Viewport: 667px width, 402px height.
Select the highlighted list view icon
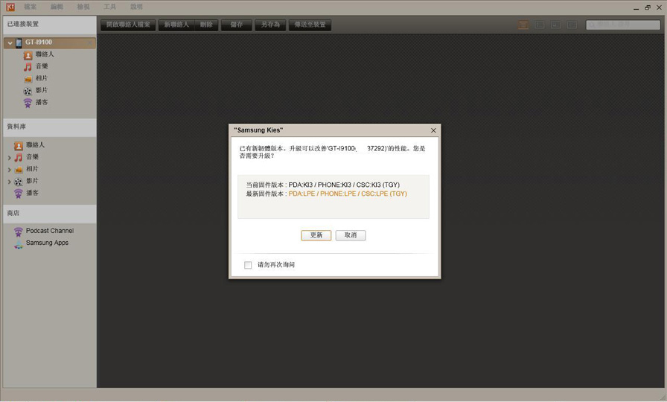coord(523,25)
